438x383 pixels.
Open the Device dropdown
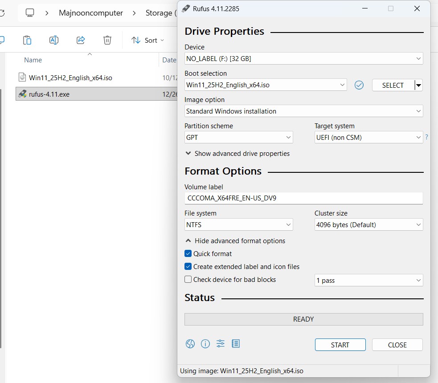[x=303, y=58]
